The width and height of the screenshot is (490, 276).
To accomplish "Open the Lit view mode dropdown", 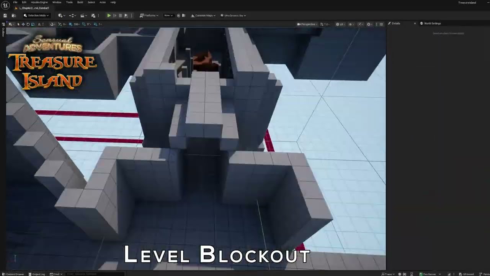I will click(340, 24).
